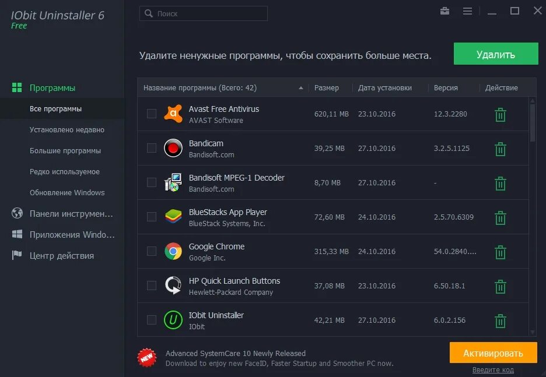Click the BlueStacks App Player program name
This screenshot has height=377, width=546.
(228, 212)
